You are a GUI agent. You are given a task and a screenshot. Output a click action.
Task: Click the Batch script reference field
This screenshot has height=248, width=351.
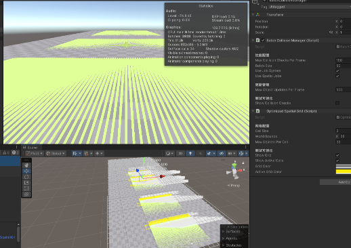(344, 47)
